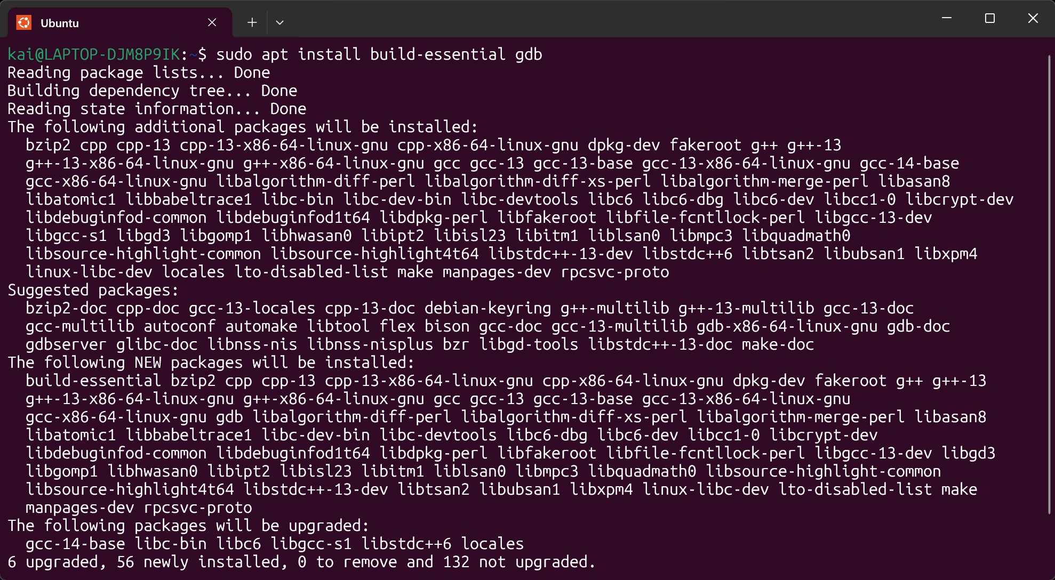This screenshot has height=580, width=1055.
Task: Close the terminal window
Action: (x=1033, y=18)
